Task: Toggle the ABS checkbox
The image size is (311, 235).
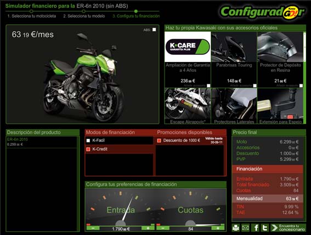Action: coord(154,30)
